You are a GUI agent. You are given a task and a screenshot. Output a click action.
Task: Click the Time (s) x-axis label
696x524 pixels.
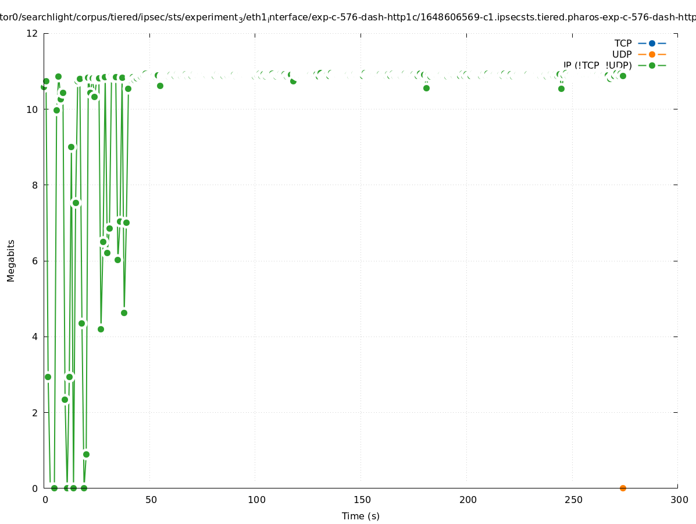click(x=361, y=516)
